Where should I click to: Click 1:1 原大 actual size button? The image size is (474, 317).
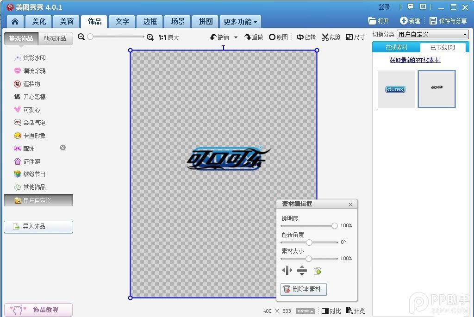[x=168, y=37]
